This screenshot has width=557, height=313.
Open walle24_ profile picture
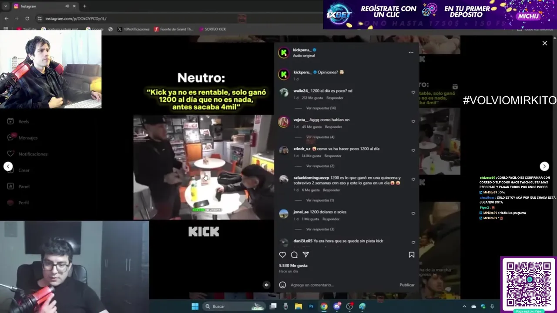point(284,92)
